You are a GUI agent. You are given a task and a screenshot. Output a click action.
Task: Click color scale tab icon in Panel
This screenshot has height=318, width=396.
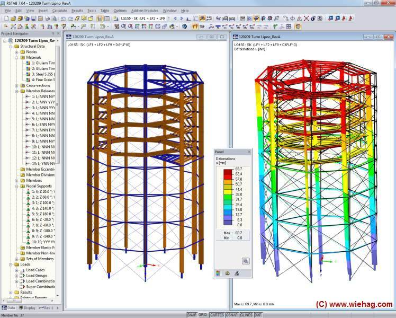[218, 273]
